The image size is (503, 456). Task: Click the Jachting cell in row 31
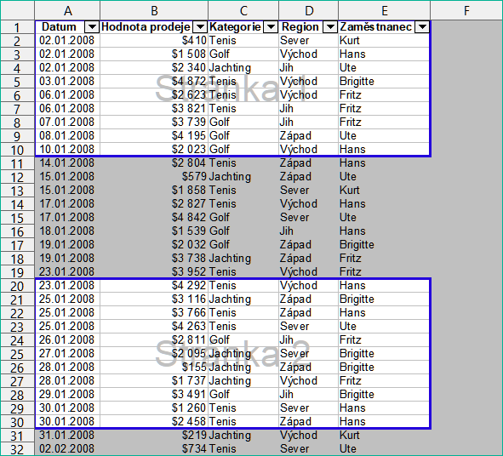coord(243,436)
